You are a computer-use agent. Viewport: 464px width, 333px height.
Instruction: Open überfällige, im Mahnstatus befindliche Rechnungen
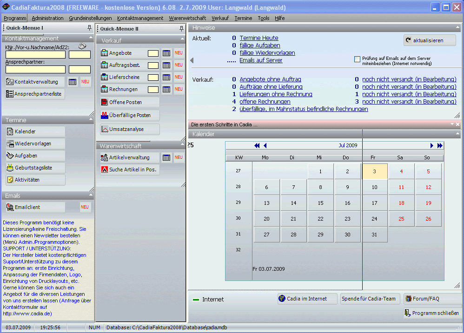click(304, 109)
